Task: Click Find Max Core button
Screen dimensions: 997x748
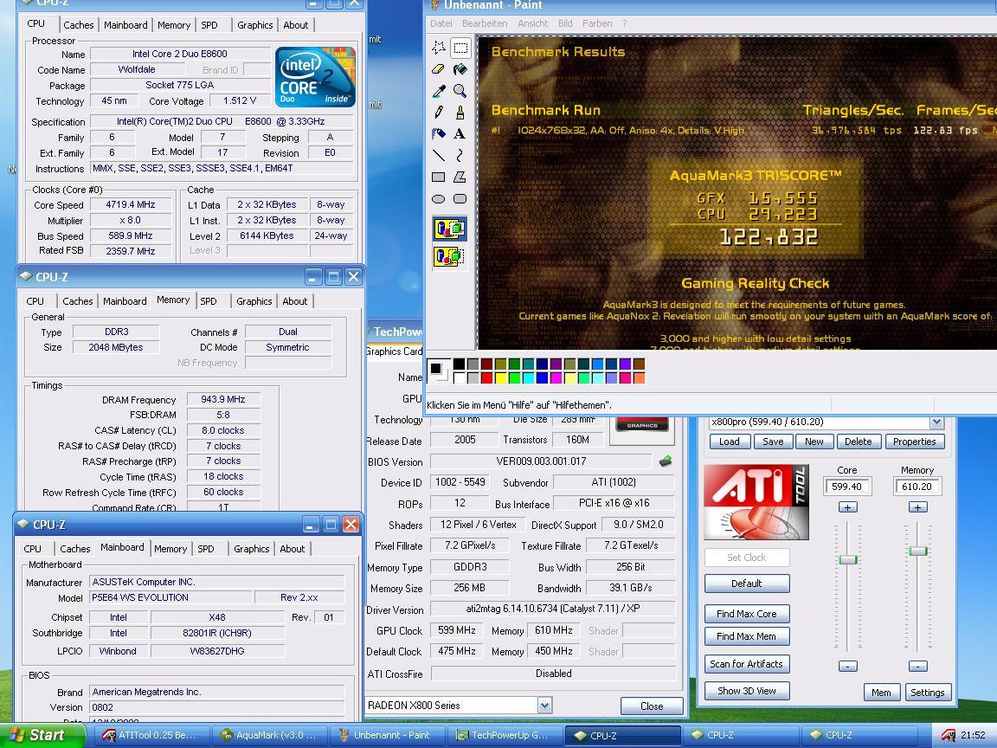Action: [x=747, y=614]
